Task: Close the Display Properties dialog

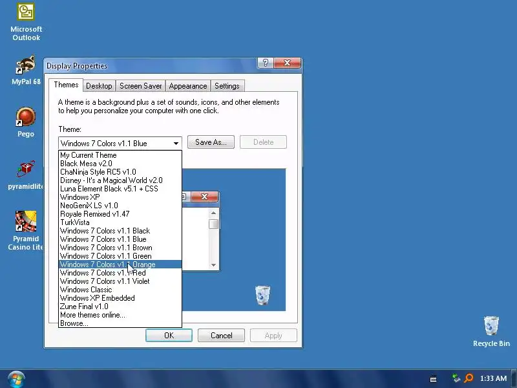Action: pyautogui.click(x=287, y=63)
